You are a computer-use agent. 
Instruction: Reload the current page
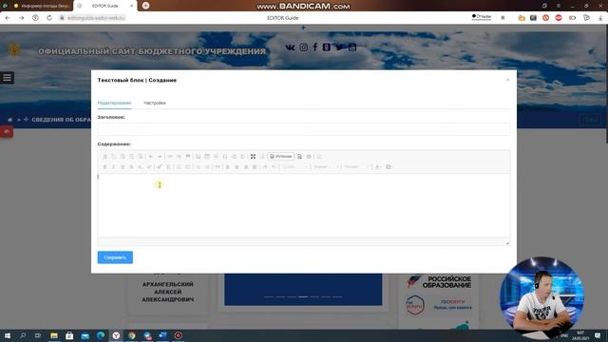pyautogui.click(x=49, y=18)
